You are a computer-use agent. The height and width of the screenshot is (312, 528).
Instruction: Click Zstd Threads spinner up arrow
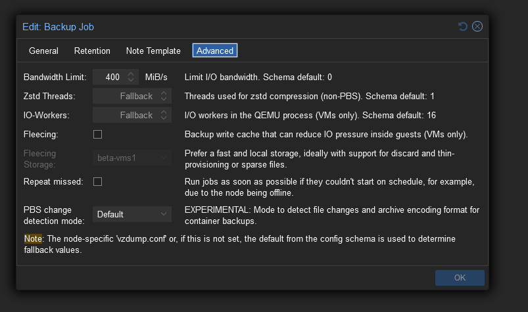pyautogui.click(x=164, y=93)
